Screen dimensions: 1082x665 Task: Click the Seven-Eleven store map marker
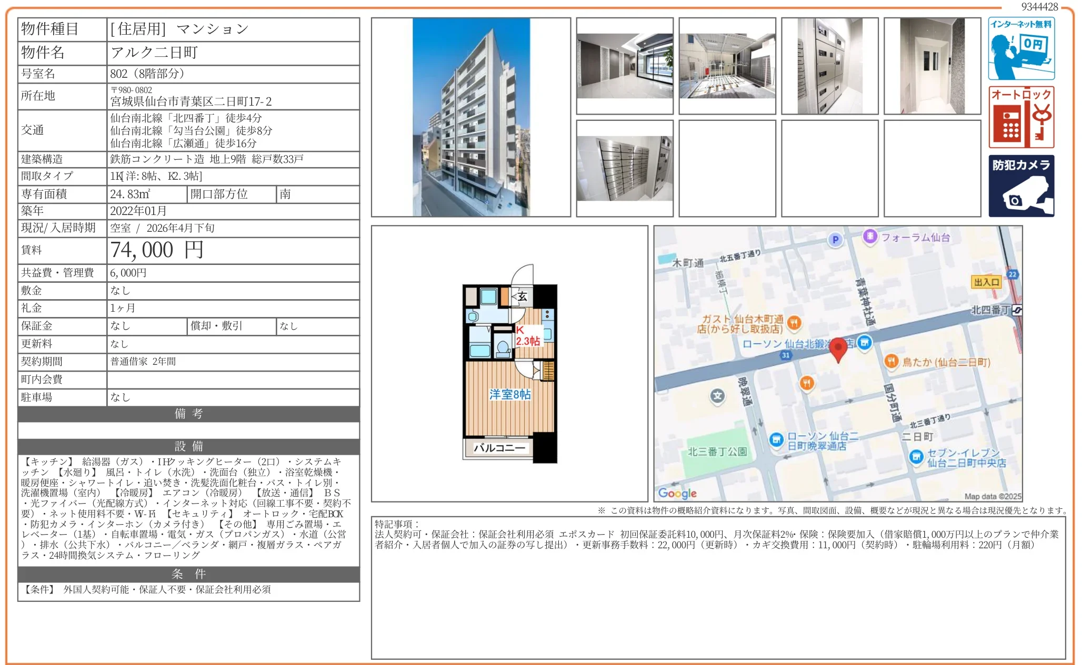click(x=916, y=456)
